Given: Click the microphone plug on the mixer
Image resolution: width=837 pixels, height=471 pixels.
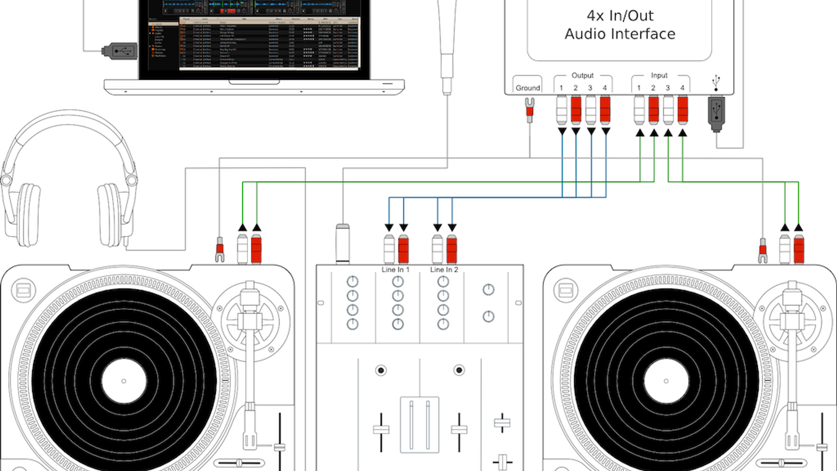Looking at the screenshot, I should pos(343,243).
